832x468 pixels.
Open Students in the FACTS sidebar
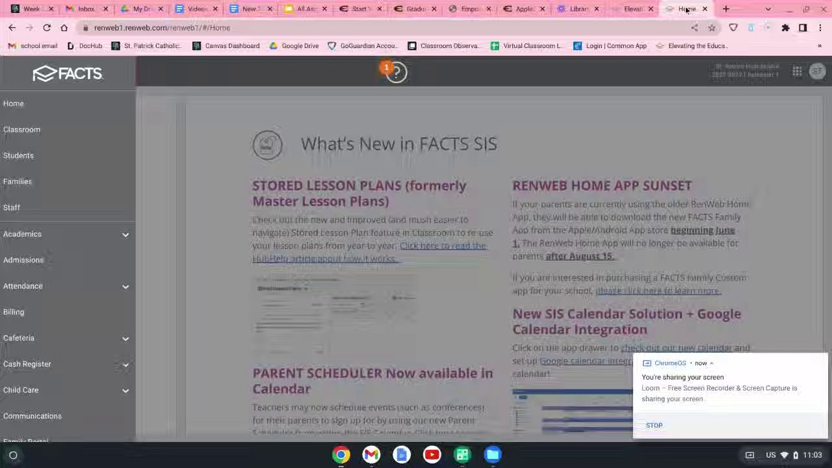(18, 155)
